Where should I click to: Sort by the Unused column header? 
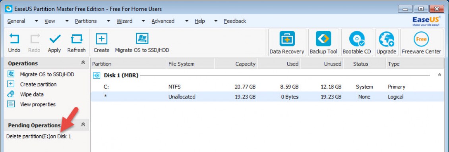(x=321, y=64)
